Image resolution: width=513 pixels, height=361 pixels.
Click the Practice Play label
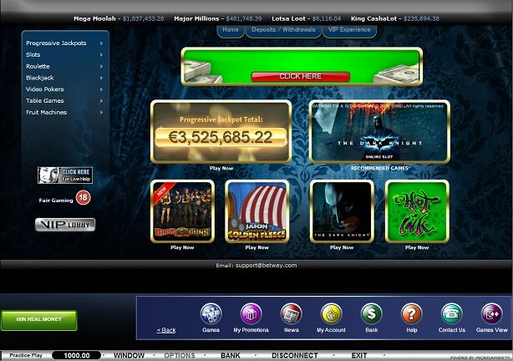(26, 355)
